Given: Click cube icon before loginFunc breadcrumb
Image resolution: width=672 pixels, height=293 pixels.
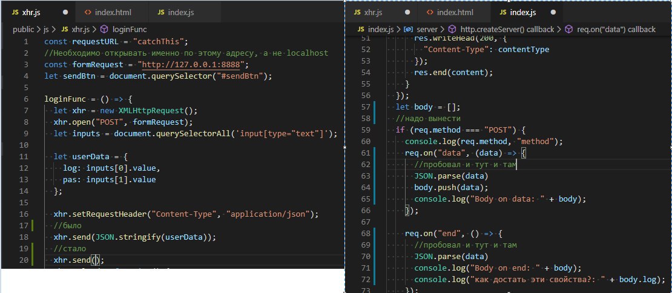Looking at the screenshot, I should coord(104,29).
